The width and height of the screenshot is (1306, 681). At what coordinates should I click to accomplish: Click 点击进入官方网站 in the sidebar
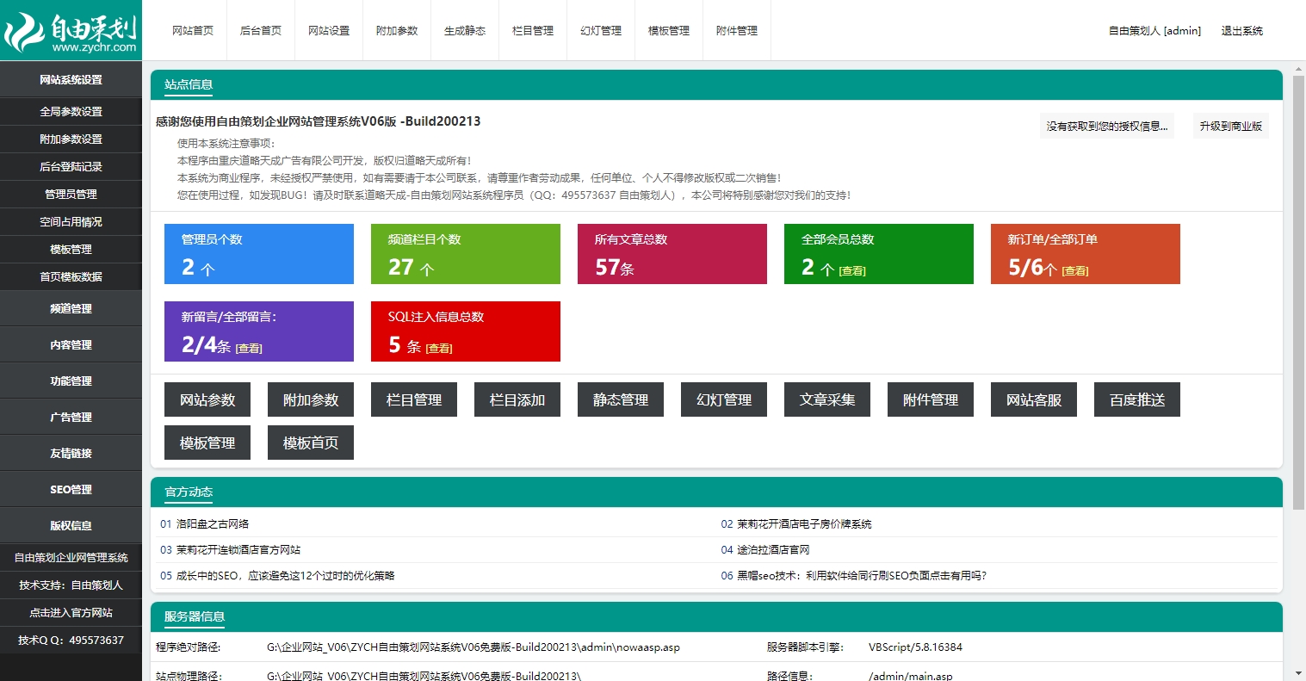71,613
